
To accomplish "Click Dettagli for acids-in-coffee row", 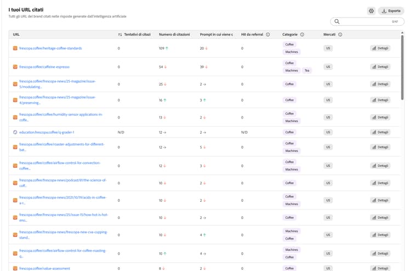I will (x=380, y=200).
